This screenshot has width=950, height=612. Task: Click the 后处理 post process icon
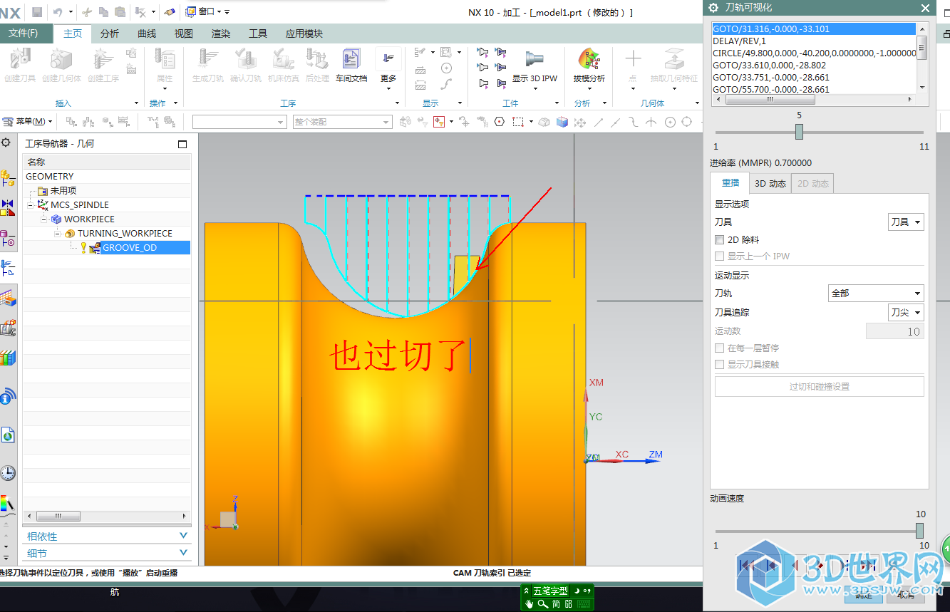click(x=317, y=66)
